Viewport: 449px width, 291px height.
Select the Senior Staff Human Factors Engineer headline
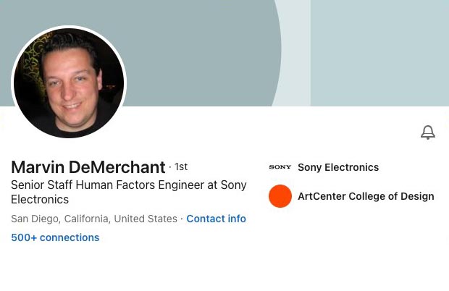128,185
